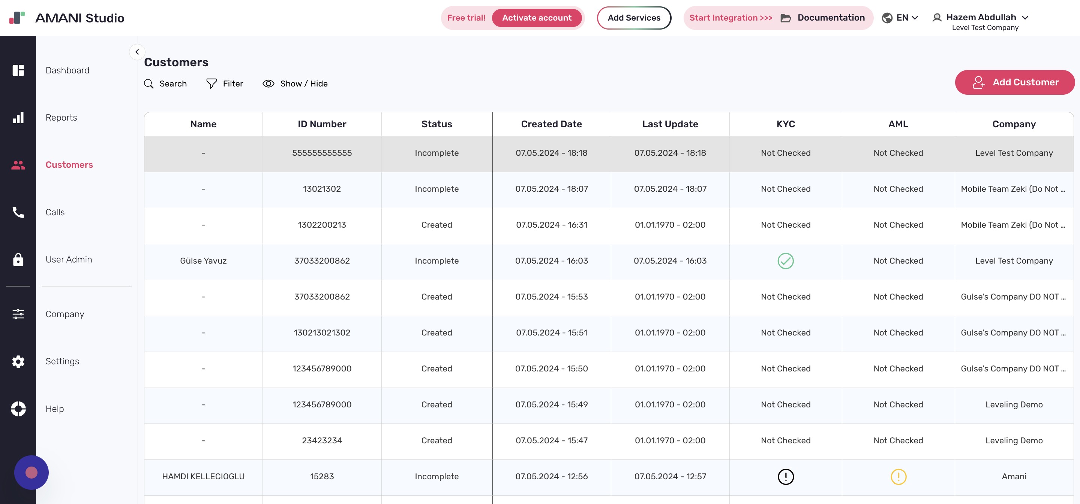Toggle Show / Hide column visibility
The image size is (1080, 504).
point(295,84)
